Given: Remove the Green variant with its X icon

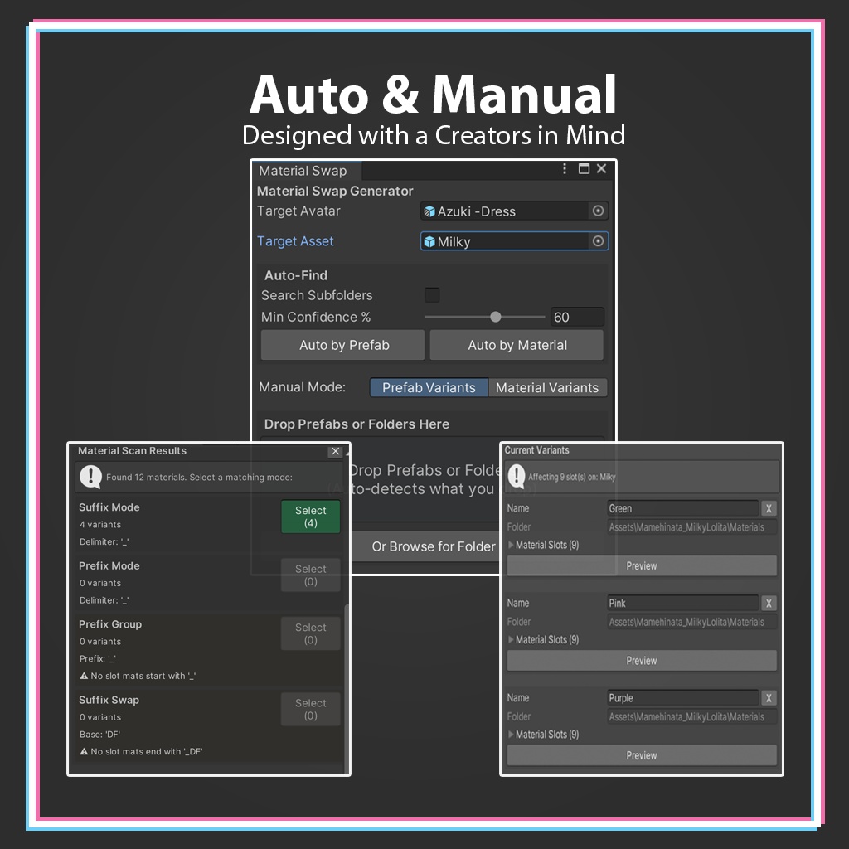Looking at the screenshot, I should click(768, 508).
